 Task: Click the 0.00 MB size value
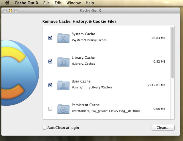(159, 109)
